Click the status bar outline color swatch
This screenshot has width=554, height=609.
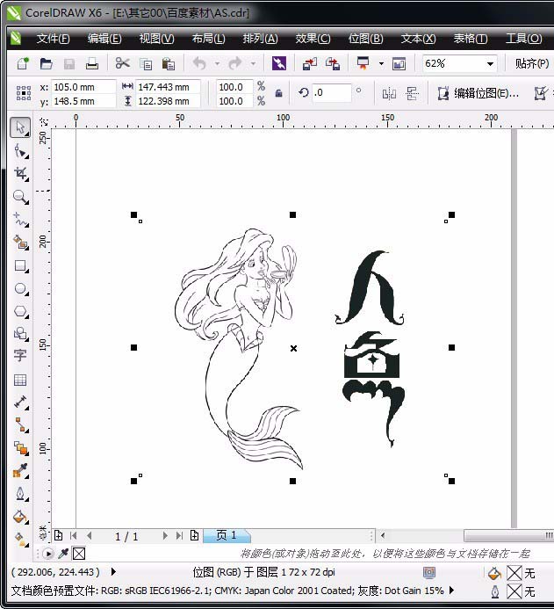click(514, 591)
